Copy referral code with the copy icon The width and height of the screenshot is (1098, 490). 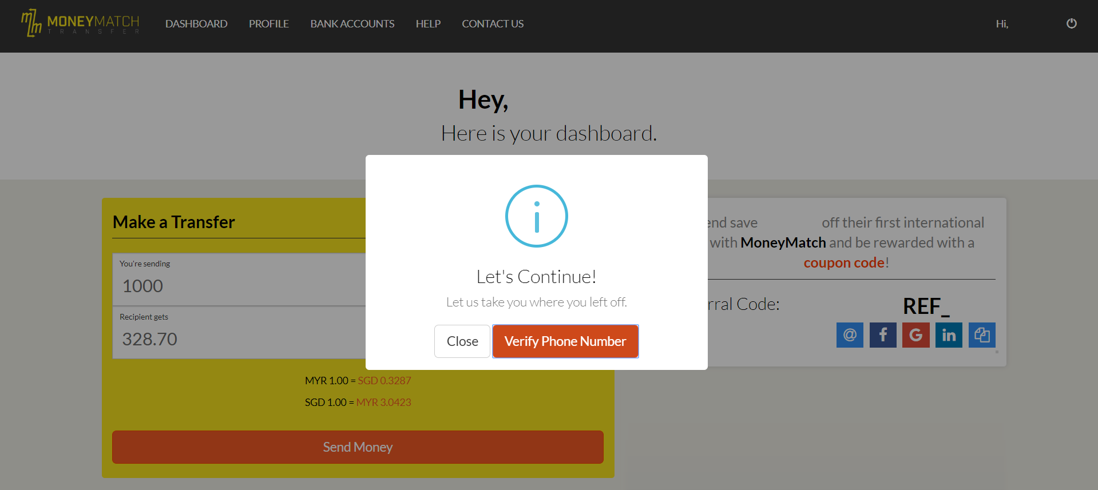(x=982, y=335)
